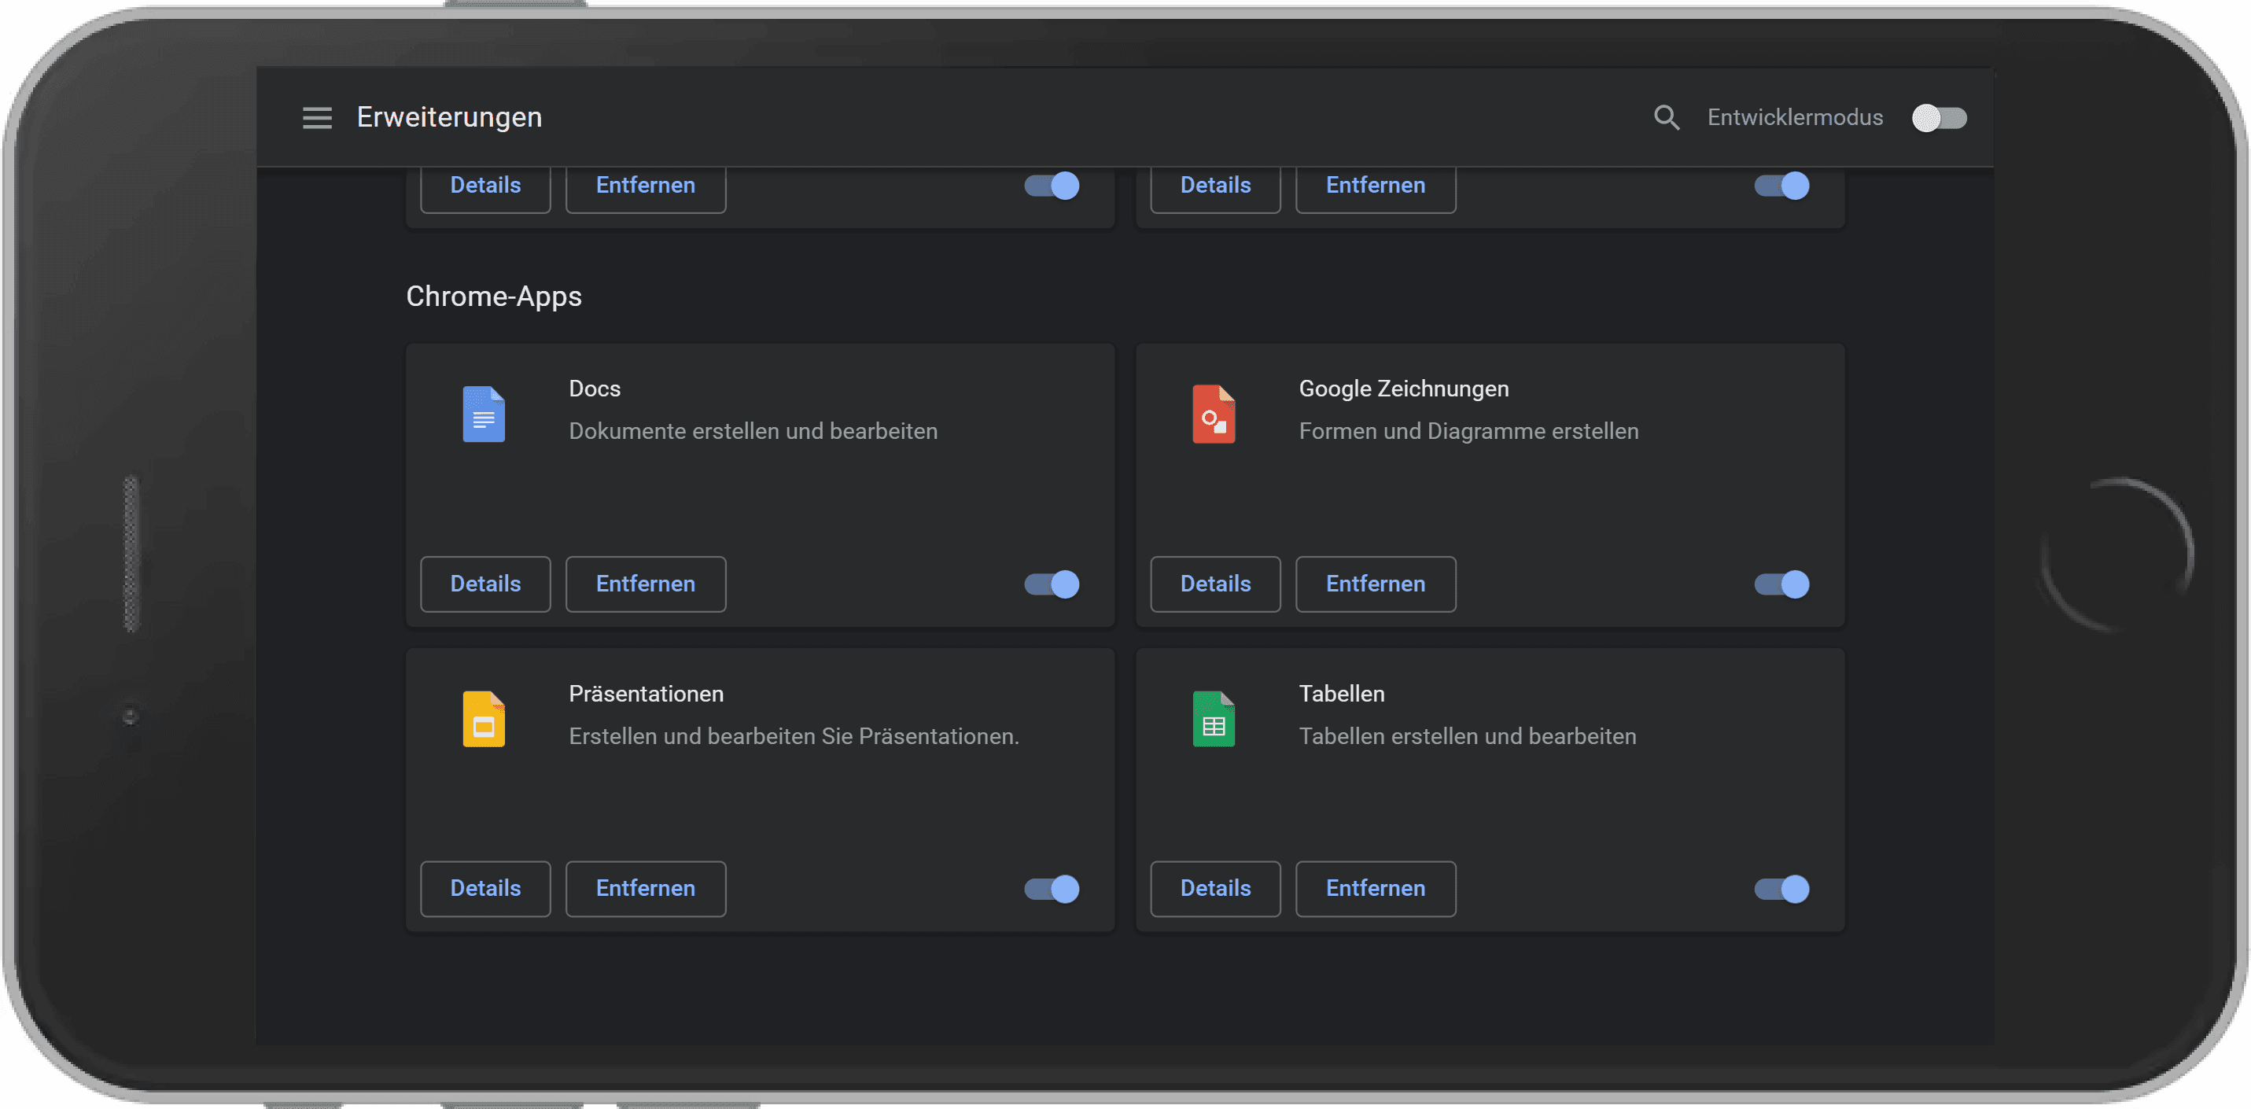
Task: Click the Chrome-Apps section heading
Action: click(493, 296)
